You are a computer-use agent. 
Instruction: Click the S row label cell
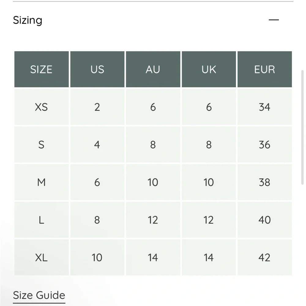(41, 145)
